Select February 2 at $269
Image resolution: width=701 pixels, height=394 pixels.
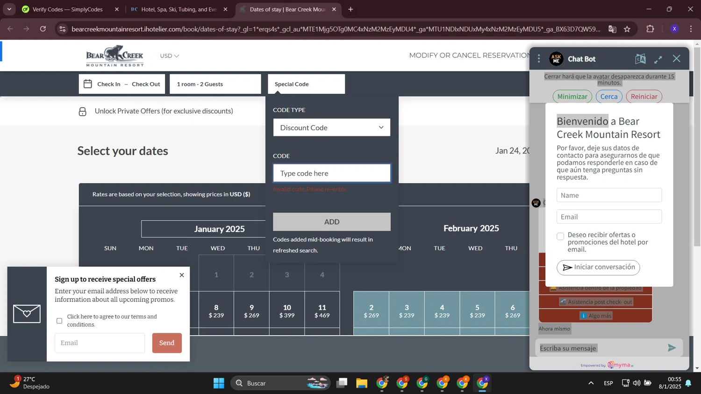pyautogui.click(x=371, y=311)
